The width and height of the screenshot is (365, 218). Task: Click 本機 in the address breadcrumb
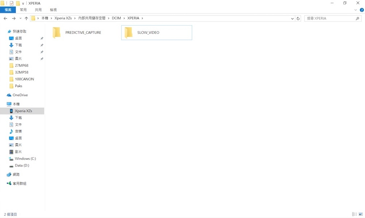tap(45, 18)
